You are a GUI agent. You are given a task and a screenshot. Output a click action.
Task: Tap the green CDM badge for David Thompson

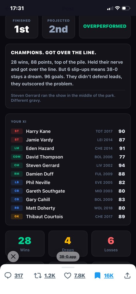point(17,157)
